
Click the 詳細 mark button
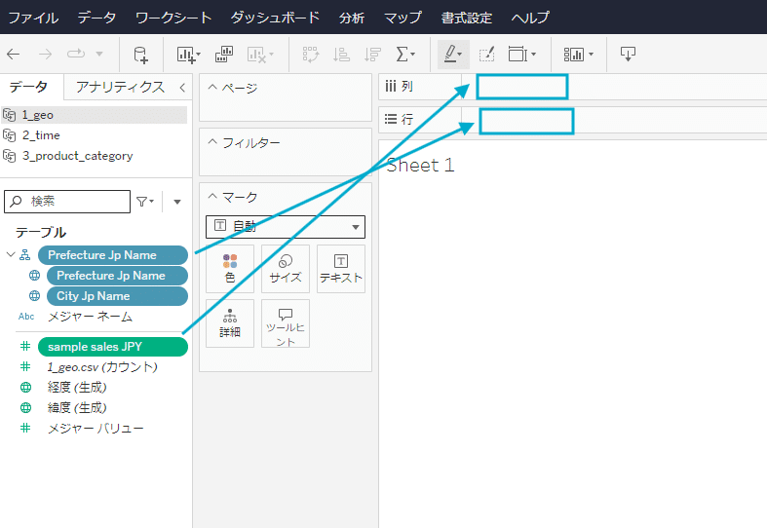(230, 323)
